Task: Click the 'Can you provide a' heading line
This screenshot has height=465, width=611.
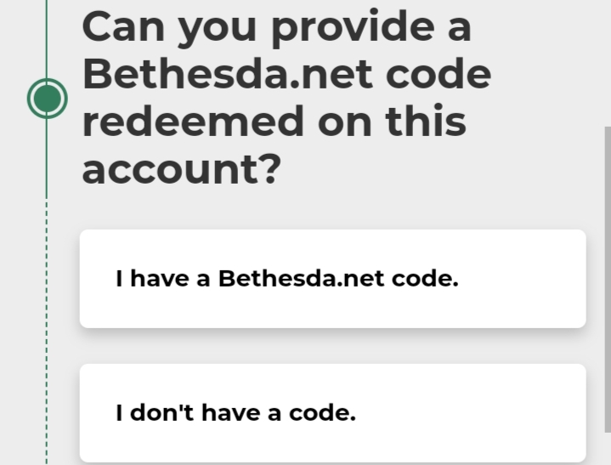Action: [x=277, y=28]
